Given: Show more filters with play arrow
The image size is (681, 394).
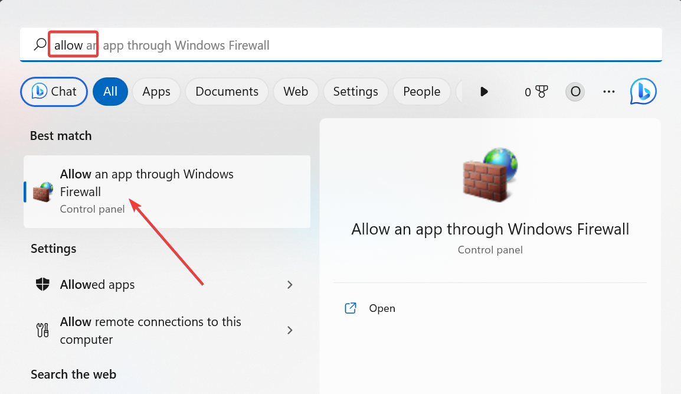Looking at the screenshot, I should [x=484, y=92].
